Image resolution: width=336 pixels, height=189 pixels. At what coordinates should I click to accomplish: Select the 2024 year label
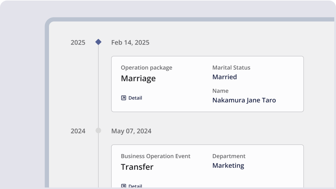(78, 131)
